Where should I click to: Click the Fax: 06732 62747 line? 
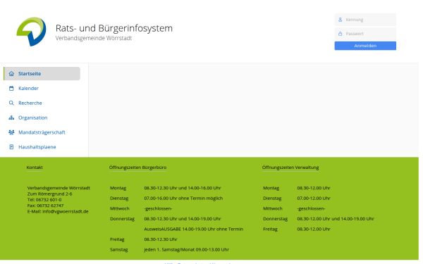[x=45, y=206]
